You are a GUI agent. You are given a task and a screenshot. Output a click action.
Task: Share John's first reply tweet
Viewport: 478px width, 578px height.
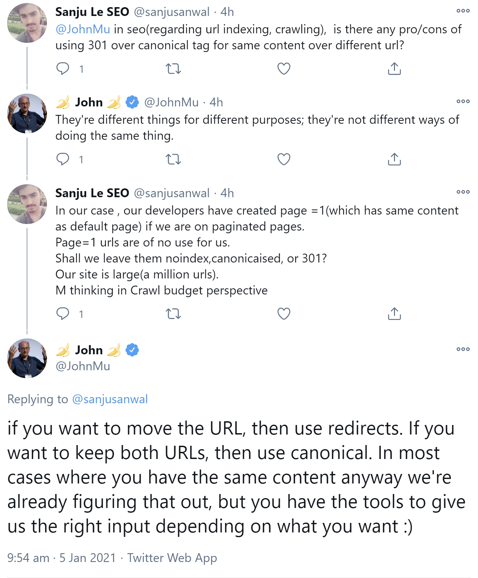[x=394, y=160]
